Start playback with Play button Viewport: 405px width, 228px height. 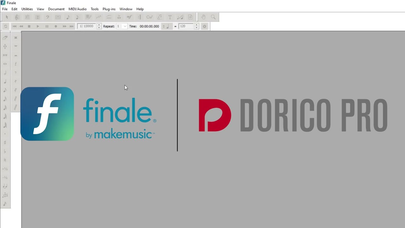(x=38, y=26)
